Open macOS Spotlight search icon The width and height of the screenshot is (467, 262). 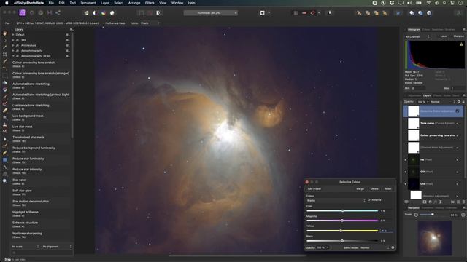pos(444,3)
